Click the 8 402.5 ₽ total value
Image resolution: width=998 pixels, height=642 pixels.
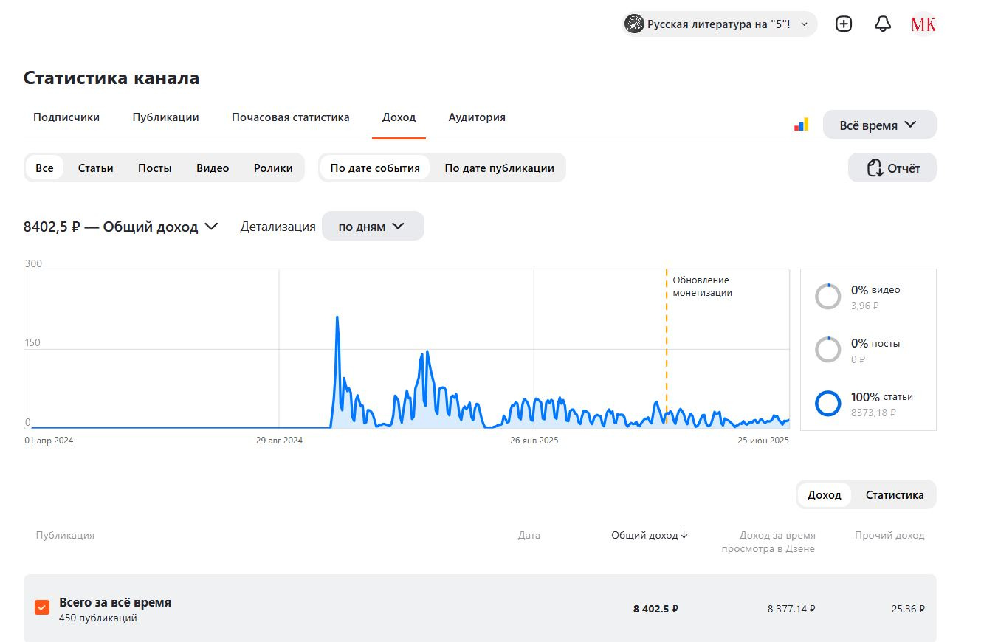655,609
